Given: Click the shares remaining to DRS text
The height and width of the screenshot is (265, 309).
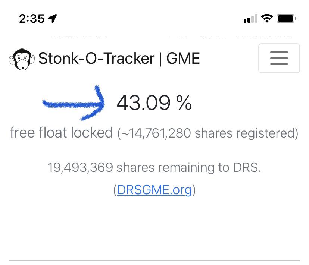Looking at the screenshot, I should click(x=154, y=167).
